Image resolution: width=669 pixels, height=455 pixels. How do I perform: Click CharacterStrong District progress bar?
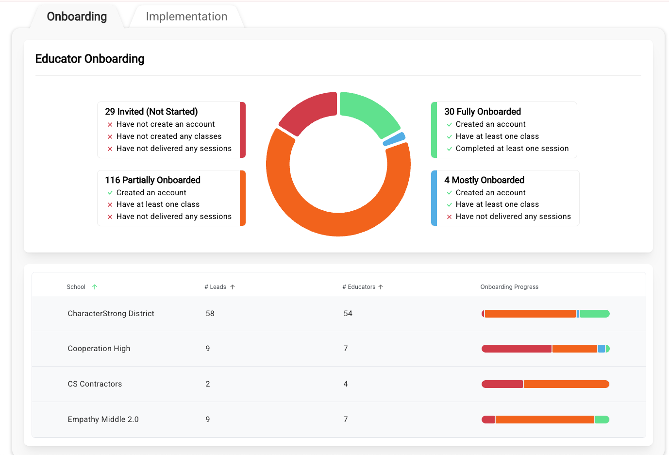[x=546, y=314]
